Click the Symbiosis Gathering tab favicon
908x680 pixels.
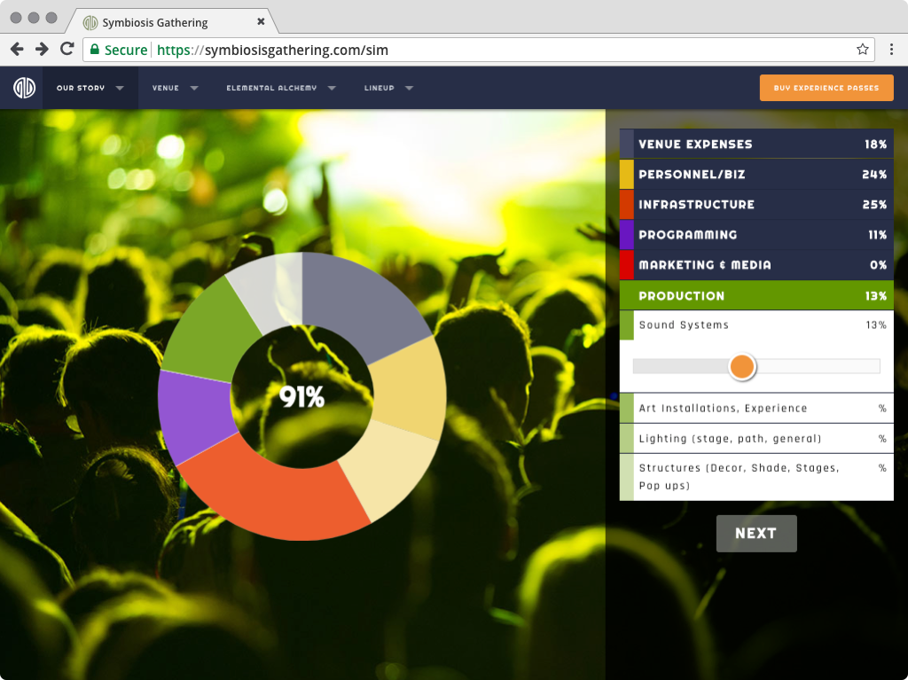pos(90,22)
